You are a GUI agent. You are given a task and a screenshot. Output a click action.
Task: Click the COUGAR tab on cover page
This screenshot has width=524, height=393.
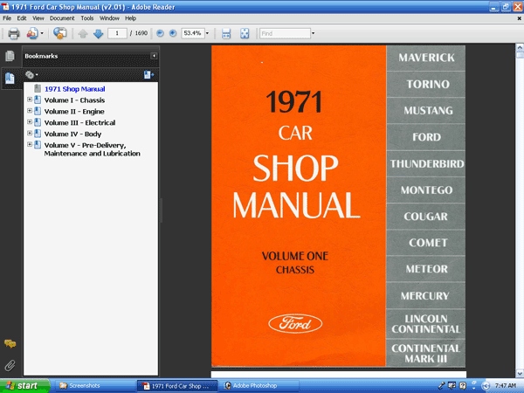425,217
